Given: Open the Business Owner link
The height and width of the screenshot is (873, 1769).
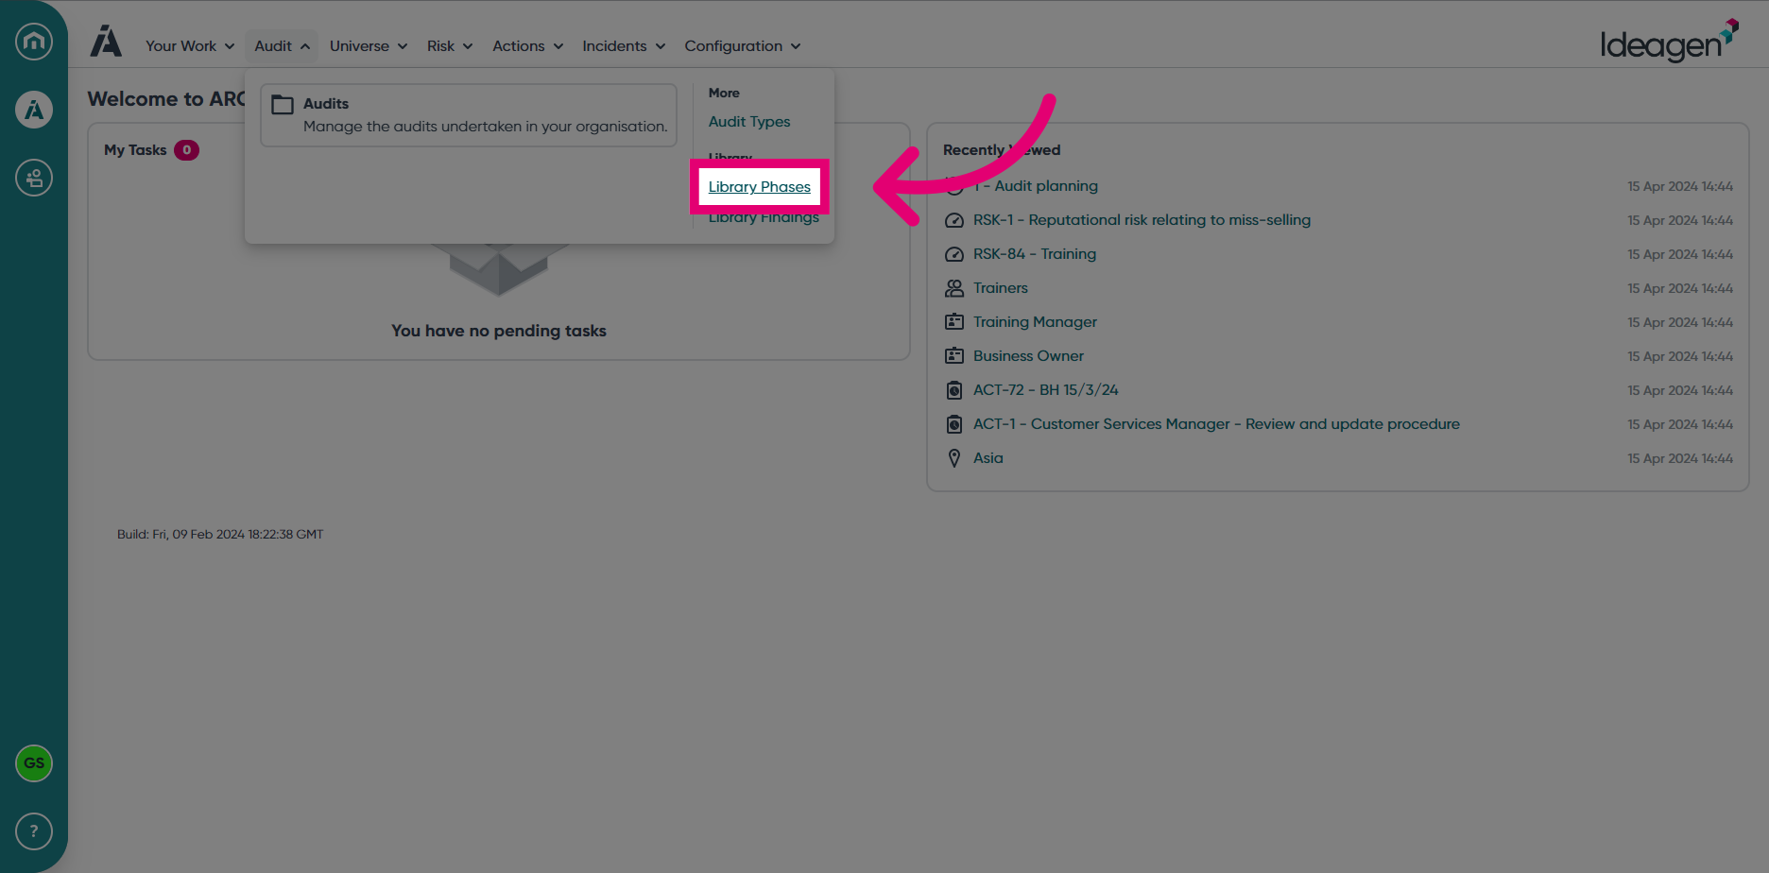Looking at the screenshot, I should [x=1028, y=356].
